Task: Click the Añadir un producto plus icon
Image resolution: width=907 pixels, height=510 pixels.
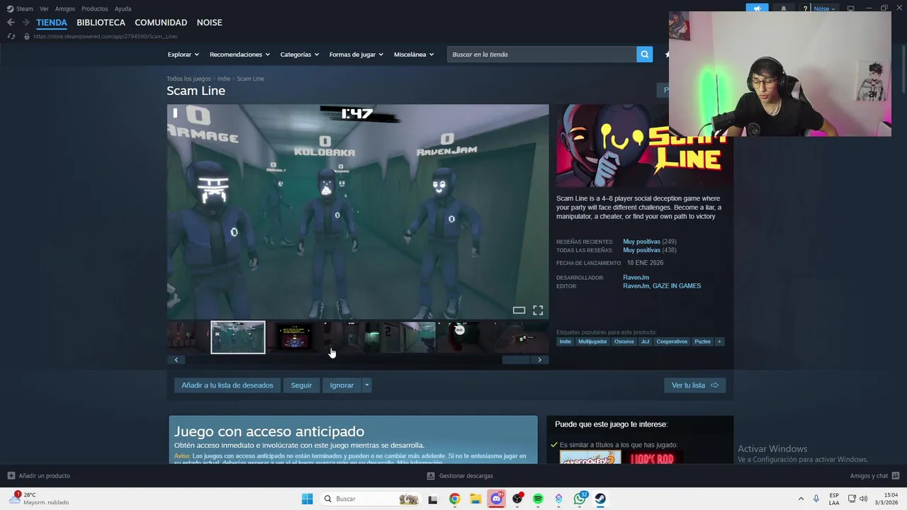Action: (11, 476)
